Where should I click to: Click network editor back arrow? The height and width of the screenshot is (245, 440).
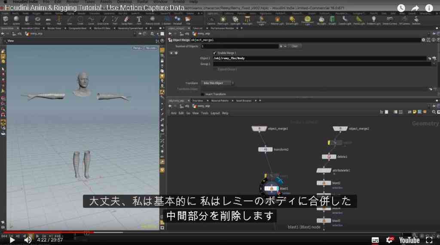coord(170,106)
